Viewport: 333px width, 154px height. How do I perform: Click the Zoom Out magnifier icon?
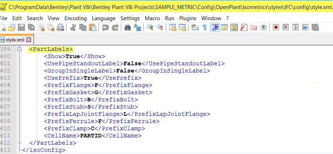coord(160,27)
